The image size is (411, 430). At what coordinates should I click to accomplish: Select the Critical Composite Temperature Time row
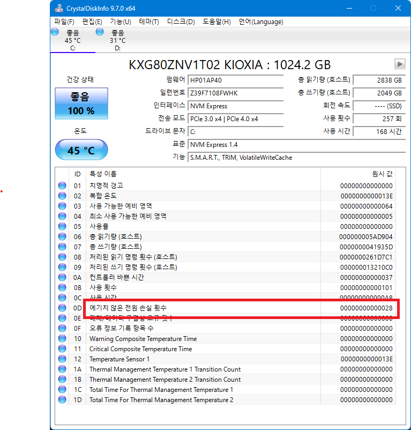click(x=226, y=349)
